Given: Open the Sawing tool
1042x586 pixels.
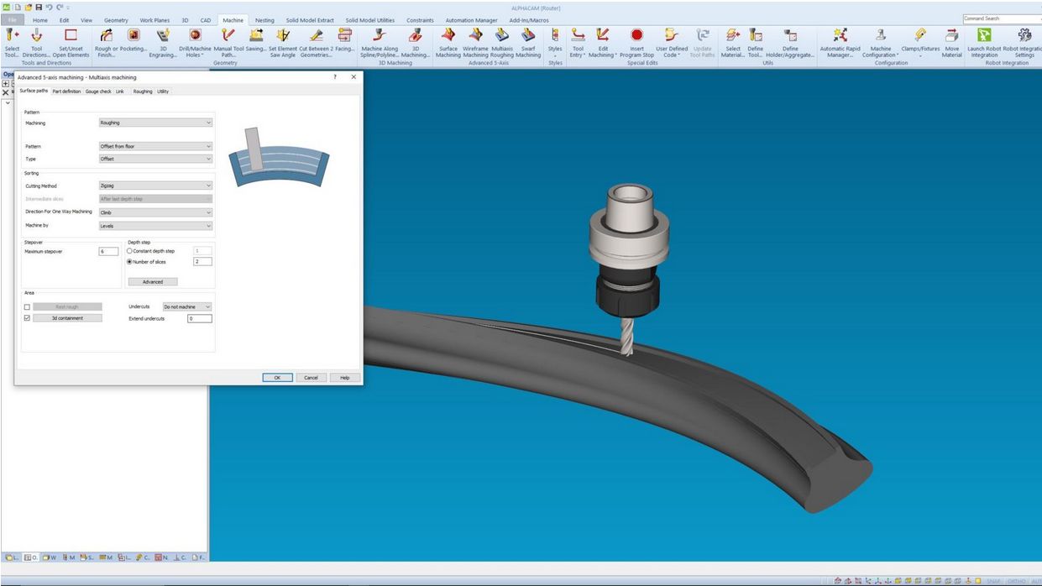Looking at the screenshot, I should (256, 35).
